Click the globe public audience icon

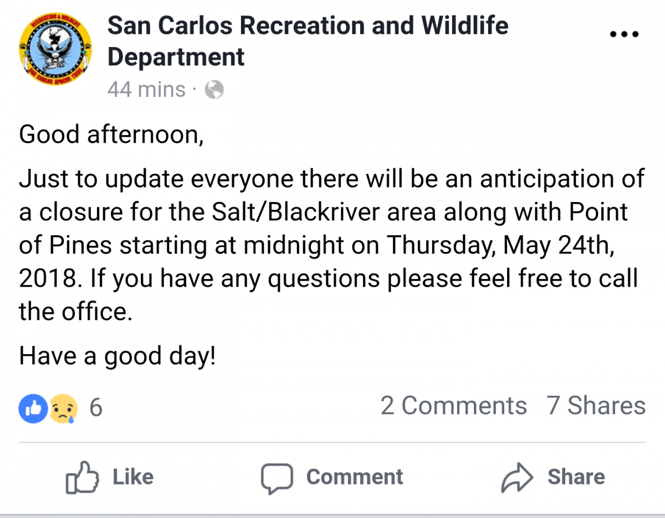214,90
